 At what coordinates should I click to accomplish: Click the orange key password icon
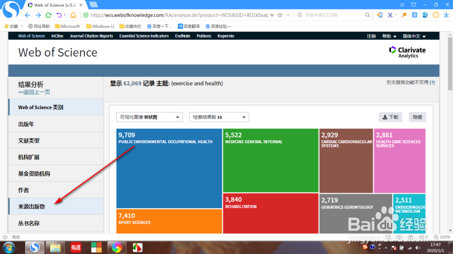pyautogui.click(x=404, y=15)
